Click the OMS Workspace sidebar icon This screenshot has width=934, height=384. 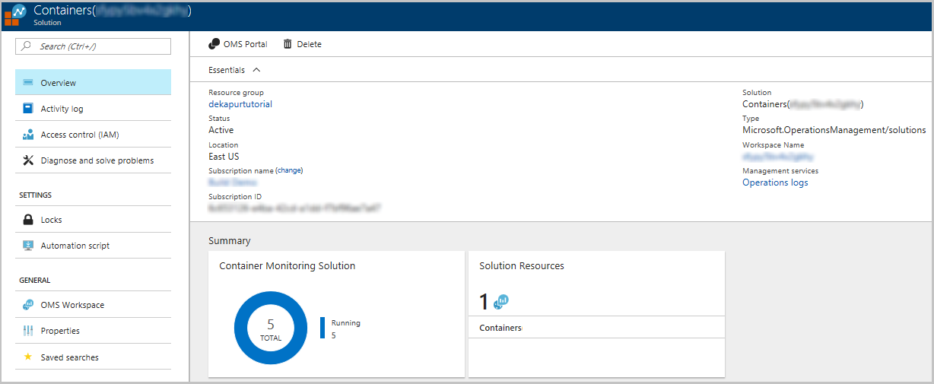[x=28, y=305]
